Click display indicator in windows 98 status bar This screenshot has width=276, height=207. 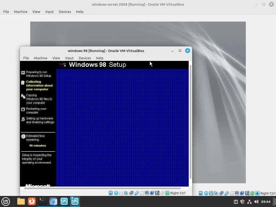pos(147,193)
